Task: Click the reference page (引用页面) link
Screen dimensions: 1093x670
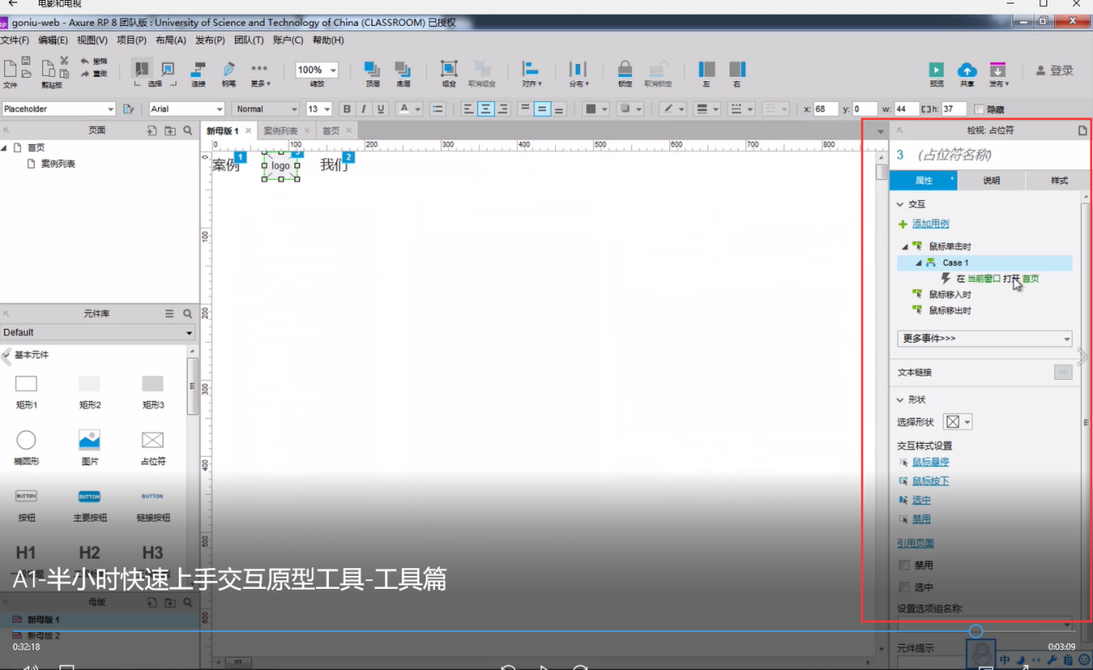Action: point(915,543)
